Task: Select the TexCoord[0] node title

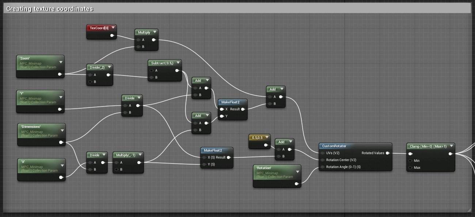Action: pos(99,28)
